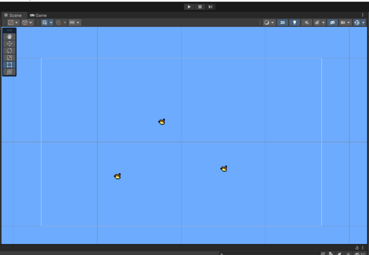Open the scene effects dropdown arrow

[x=323, y=22]
